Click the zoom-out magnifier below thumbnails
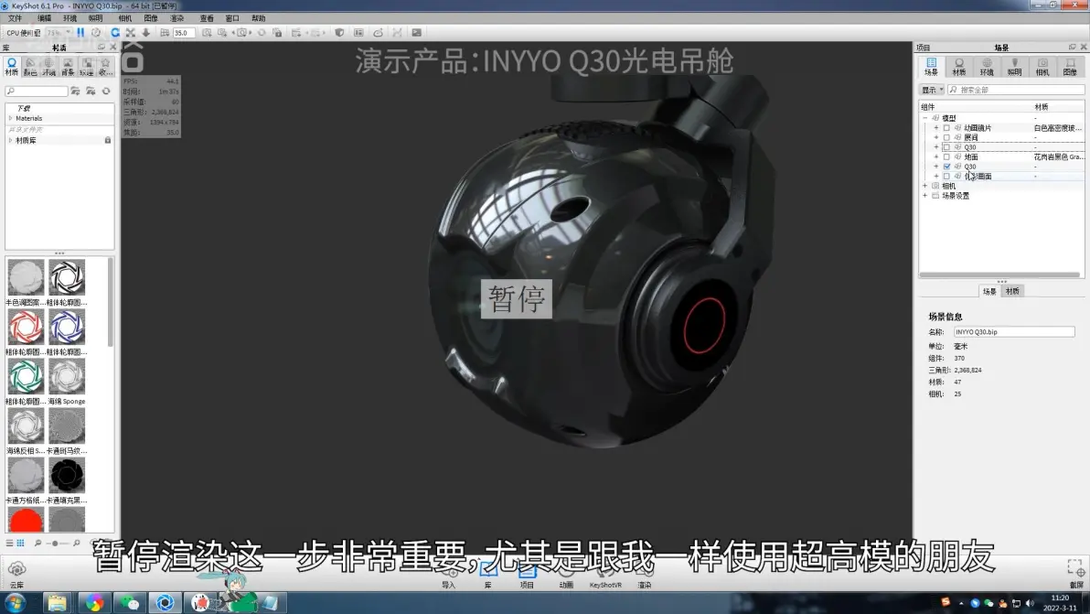 (37, 543)
